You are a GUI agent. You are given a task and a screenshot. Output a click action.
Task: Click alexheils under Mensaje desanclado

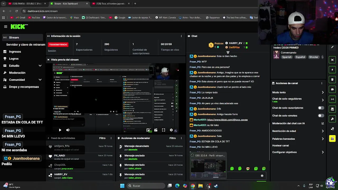[133, 150]
